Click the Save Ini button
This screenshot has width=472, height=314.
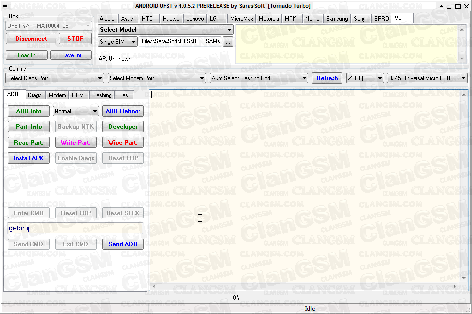coord(71,55)
